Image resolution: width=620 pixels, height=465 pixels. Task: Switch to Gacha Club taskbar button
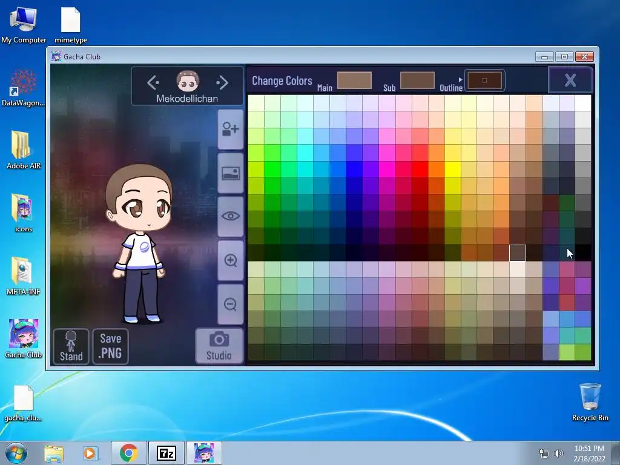click(204, 453)
